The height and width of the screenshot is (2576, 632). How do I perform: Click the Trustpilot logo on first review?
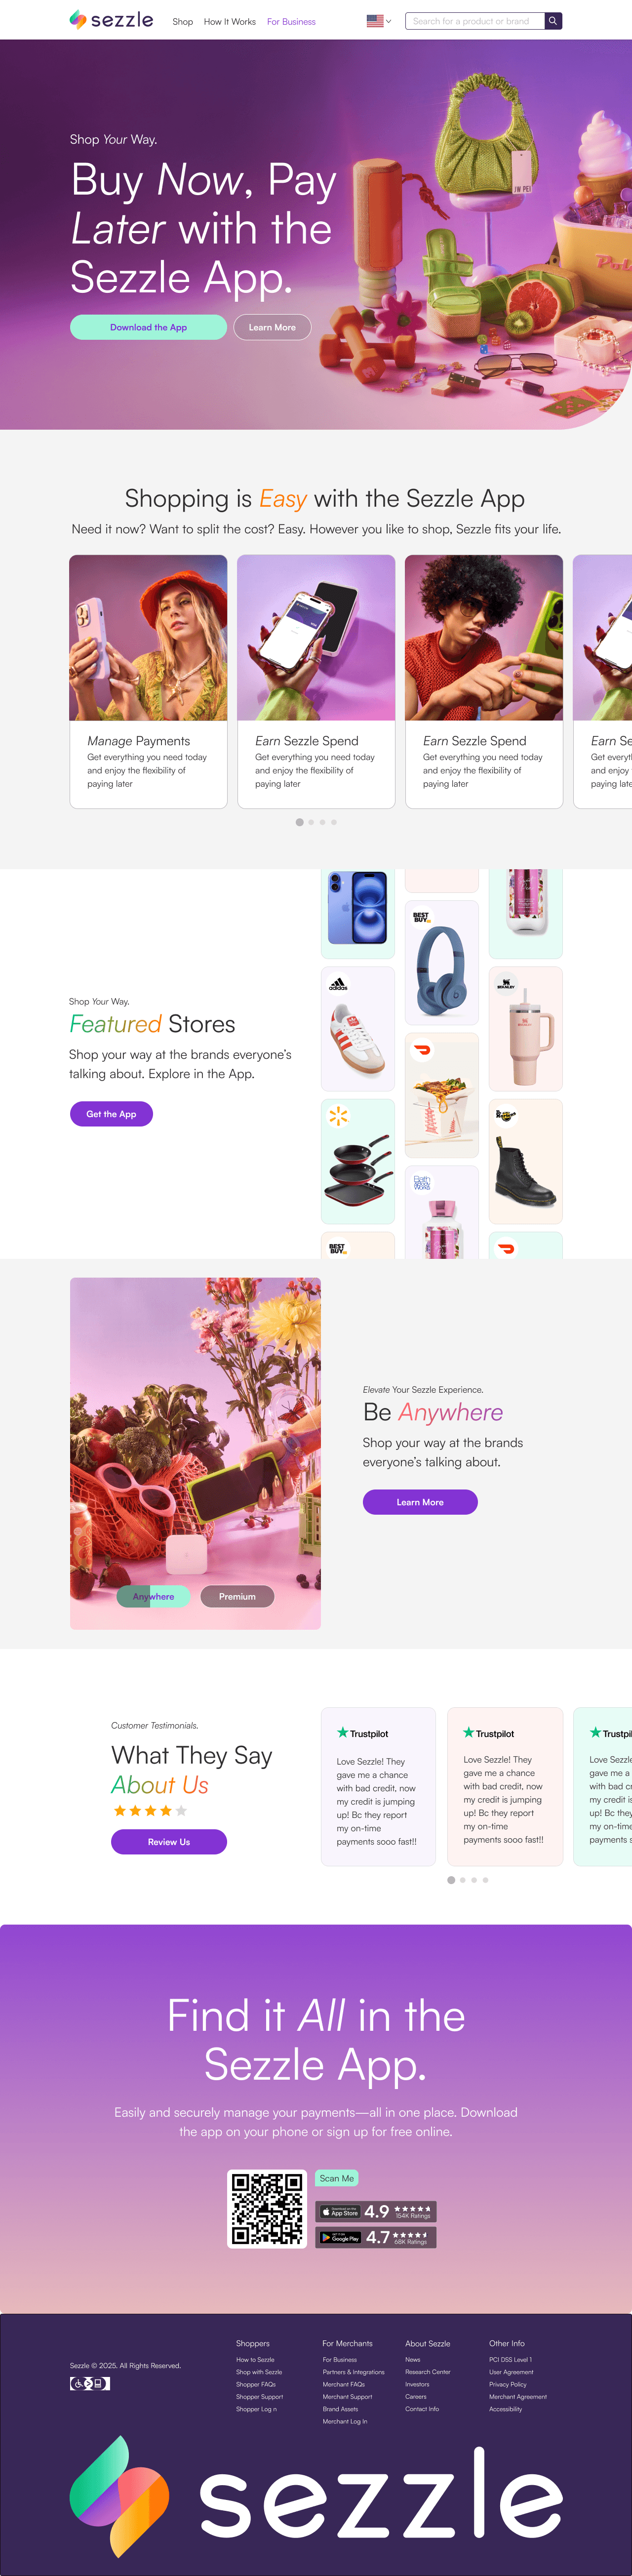click(363, 1733)
